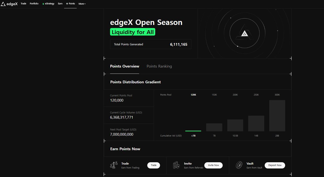Click the 300K points pool label
324x177 pixels.
pos(277,95)
